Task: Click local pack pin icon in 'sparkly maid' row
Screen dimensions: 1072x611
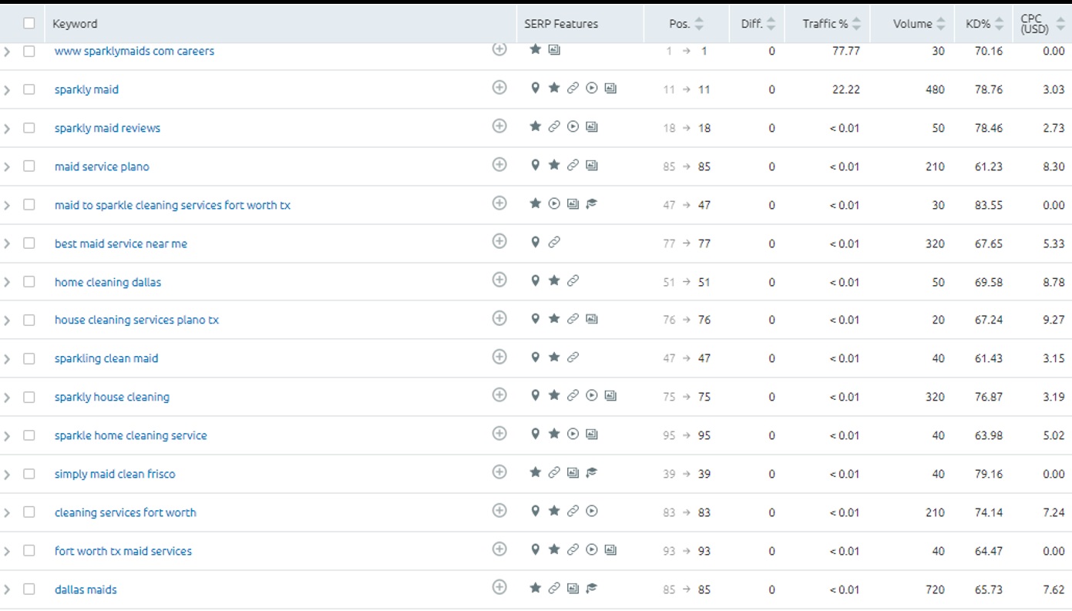Action: 536,89
